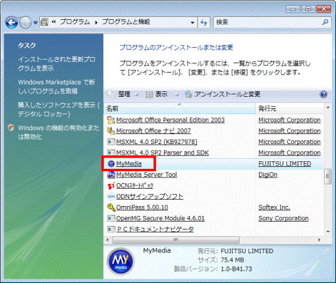Open Windows の機能の有効化または無効化 link
Screen dimensions: 336x283
58,132
